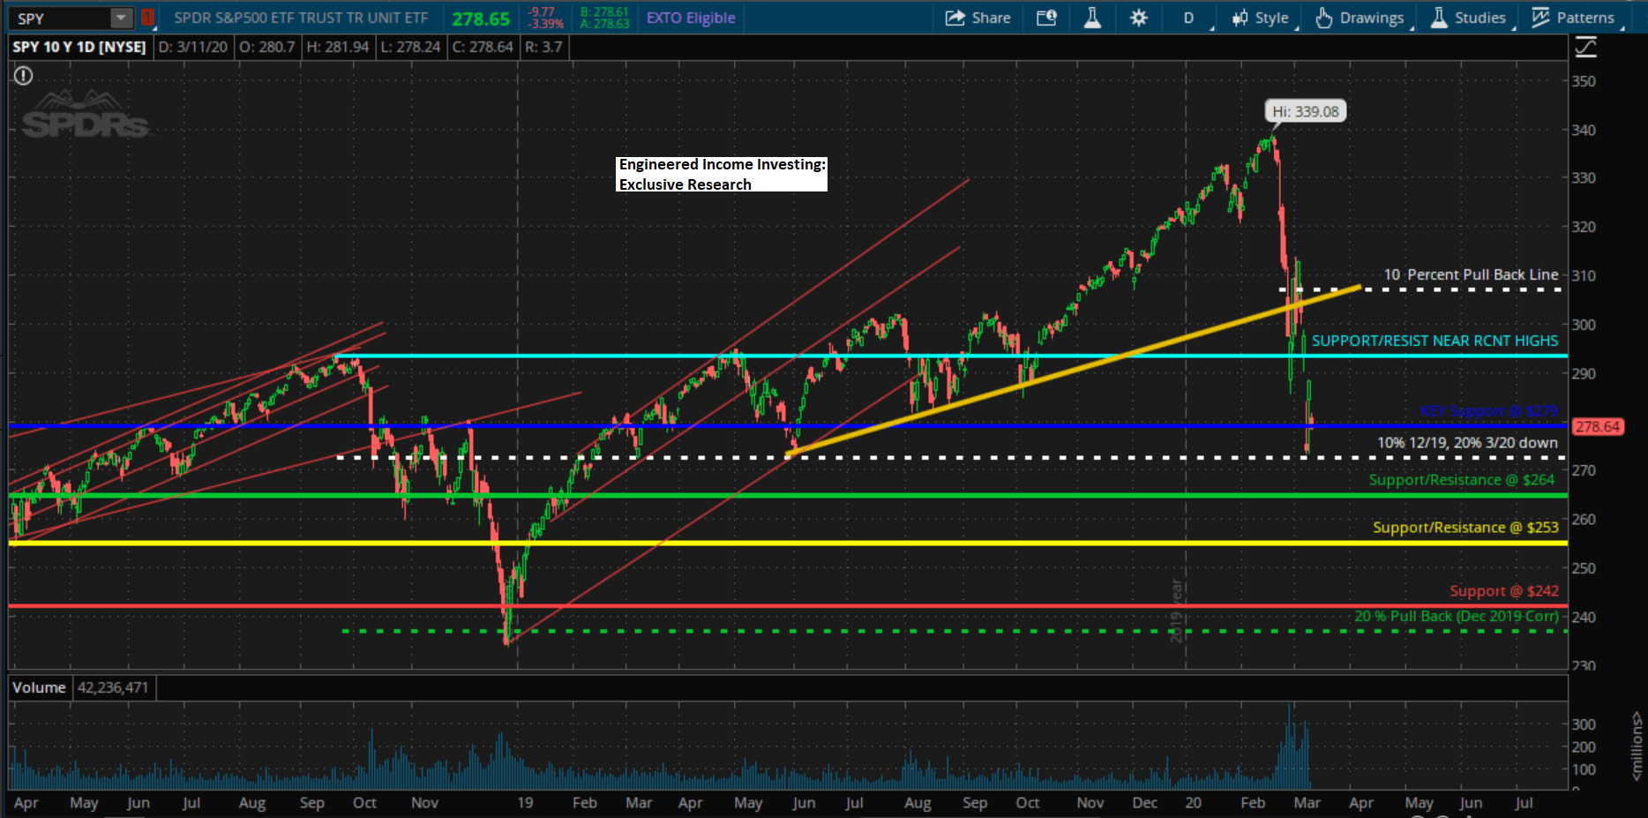Click the Mar label near the latest bar
The height and width of the screenshot is (818, 1648).
(x=1307, y=802)
